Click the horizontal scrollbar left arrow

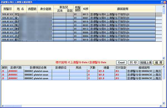(3, 106)
